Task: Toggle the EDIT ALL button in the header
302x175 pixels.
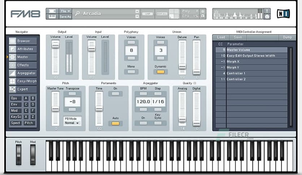Action: click(x=162, y=14)
